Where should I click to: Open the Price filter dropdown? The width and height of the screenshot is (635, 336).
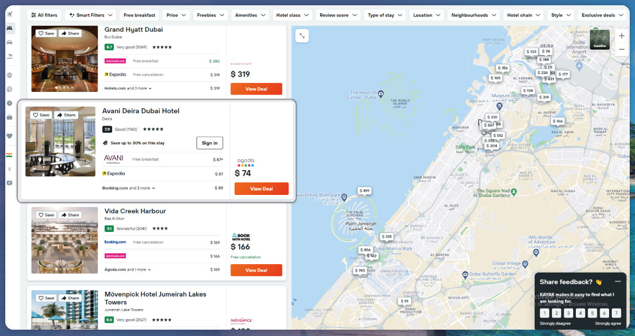176,15
